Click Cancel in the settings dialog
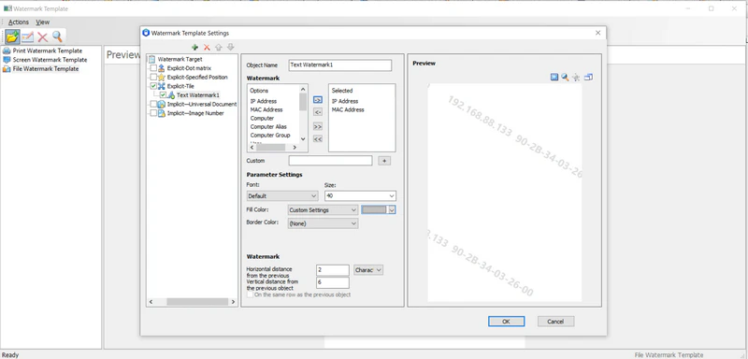748x359 pixels. point(555,322)
